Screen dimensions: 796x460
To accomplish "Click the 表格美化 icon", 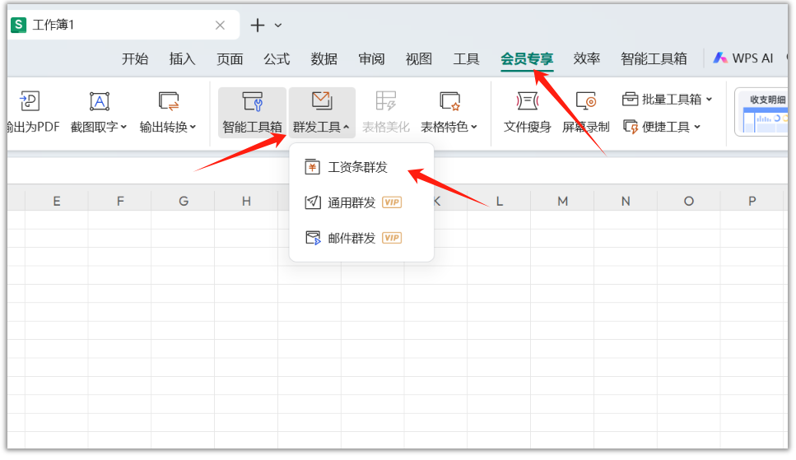I will (x=386, y=100).
